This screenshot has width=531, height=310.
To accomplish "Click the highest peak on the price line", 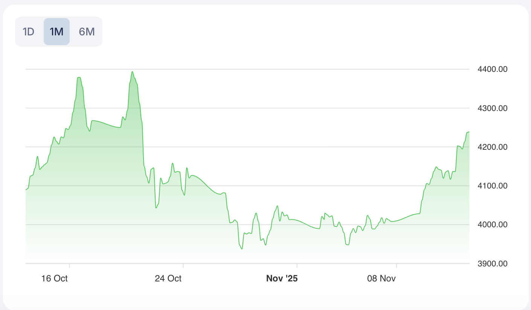I will [x=132, y=72].
